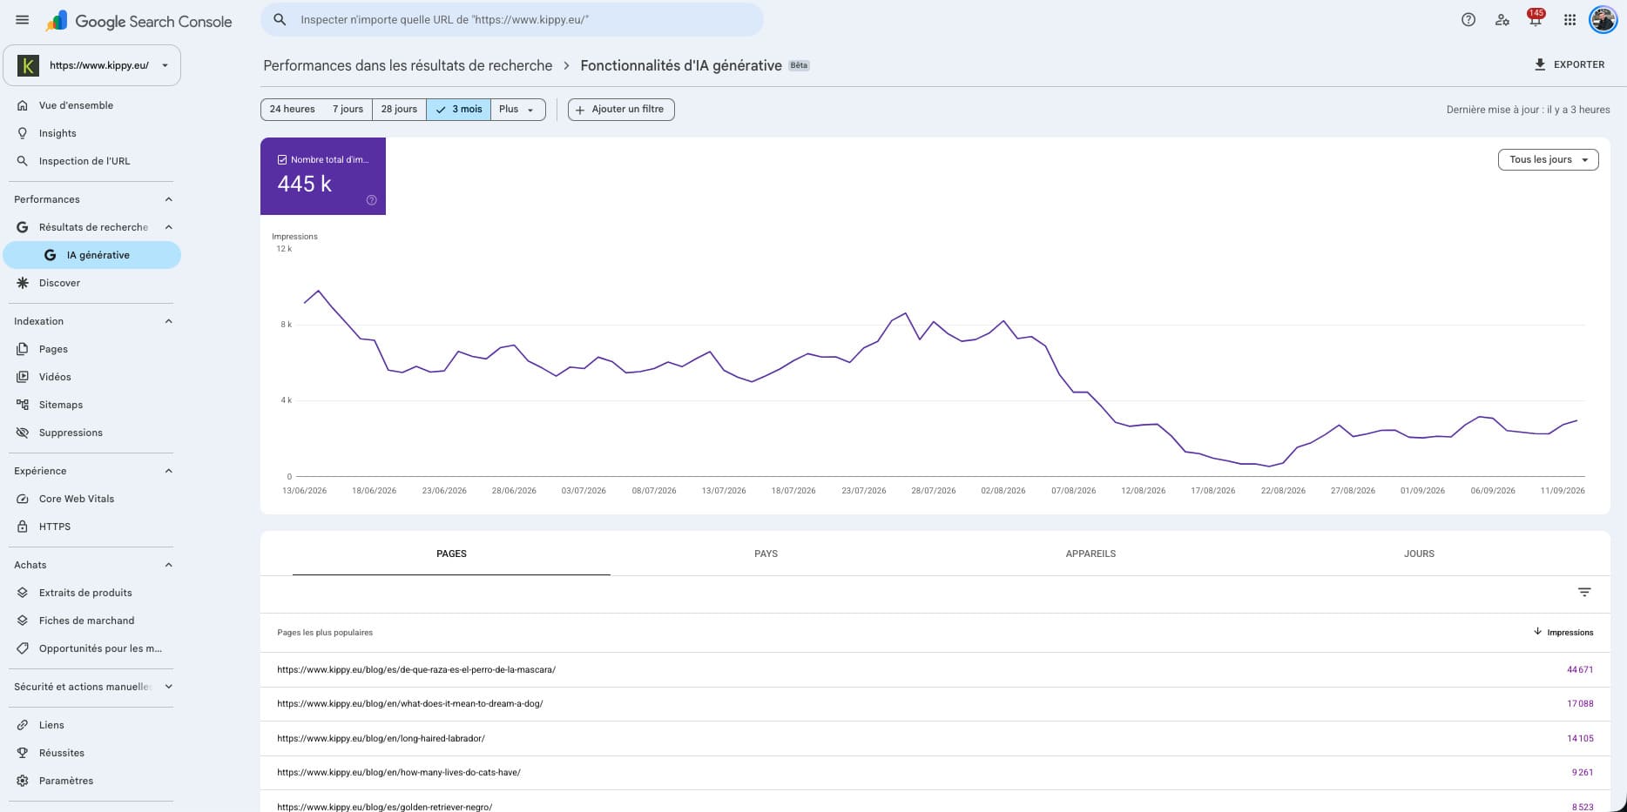1627x812 pixels.
Task: Click the 17088 impressions value
Action: click(1580, 704)
